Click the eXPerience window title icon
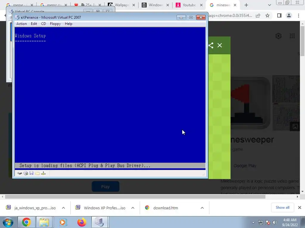 (17, 17)
